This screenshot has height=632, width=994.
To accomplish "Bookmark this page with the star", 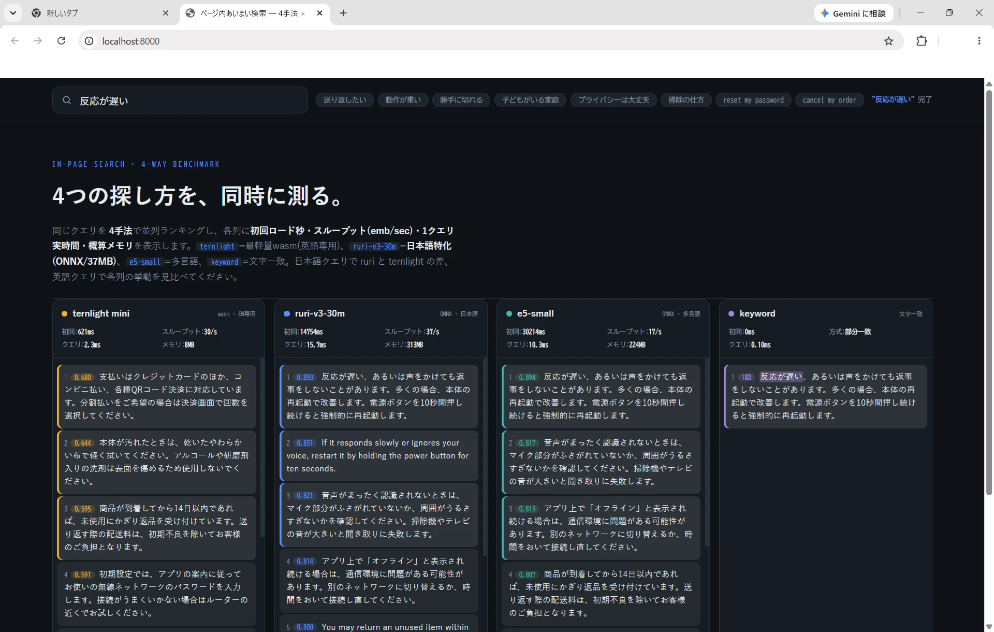I will coord(889,41).
